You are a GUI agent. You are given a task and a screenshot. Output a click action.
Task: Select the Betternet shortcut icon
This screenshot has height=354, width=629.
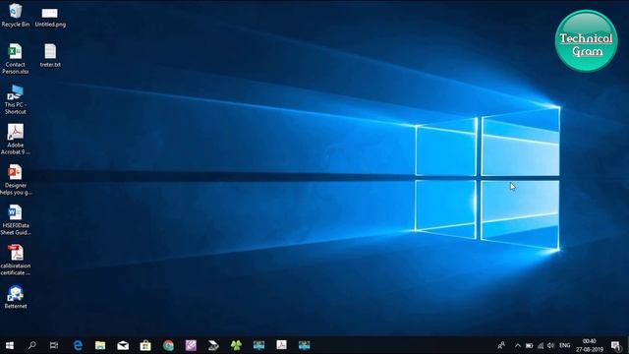[x=16, y=297]
